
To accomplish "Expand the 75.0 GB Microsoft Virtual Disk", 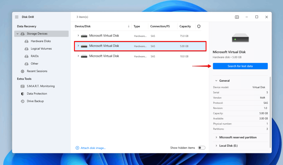I will pyautogui.click(x=78, y=36).
